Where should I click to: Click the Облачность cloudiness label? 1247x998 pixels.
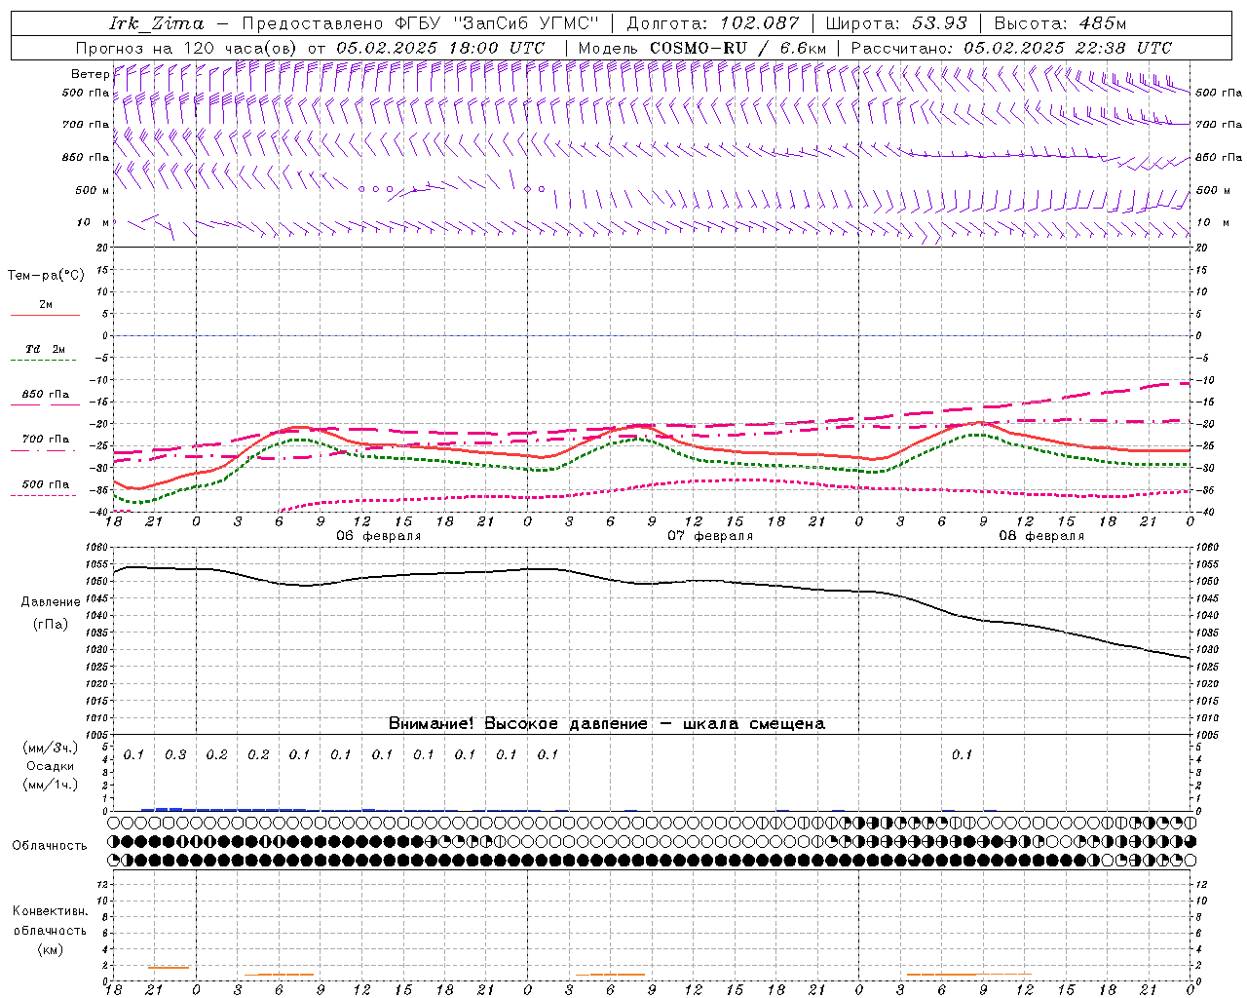click(50, 846)
